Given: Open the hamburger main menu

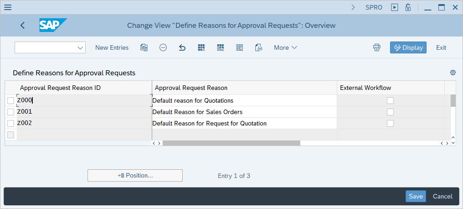Looking at the screenshot, I should pos(8,7).
